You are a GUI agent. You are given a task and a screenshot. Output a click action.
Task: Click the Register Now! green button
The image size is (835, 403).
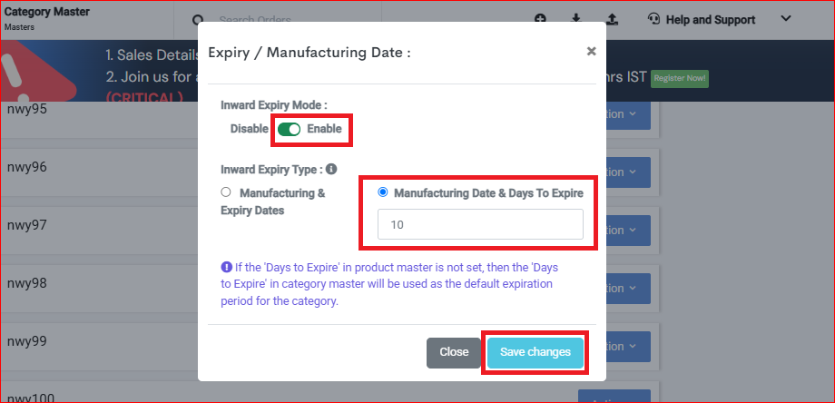coord(680,78)
